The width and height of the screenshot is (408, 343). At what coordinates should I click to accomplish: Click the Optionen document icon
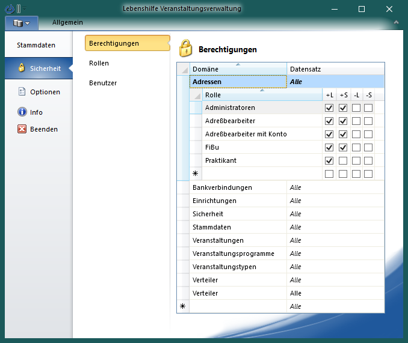[x=22, y=91]
